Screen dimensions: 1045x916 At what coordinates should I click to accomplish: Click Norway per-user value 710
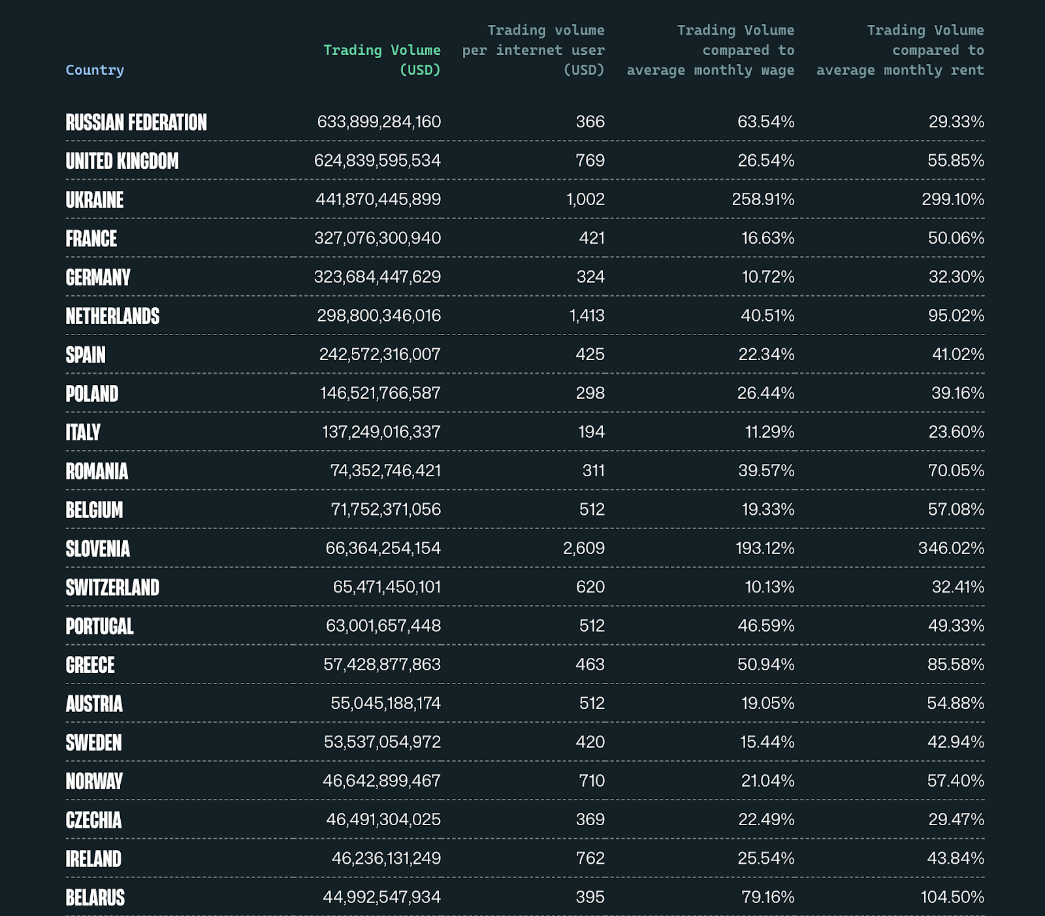click(x=592, y=781)
